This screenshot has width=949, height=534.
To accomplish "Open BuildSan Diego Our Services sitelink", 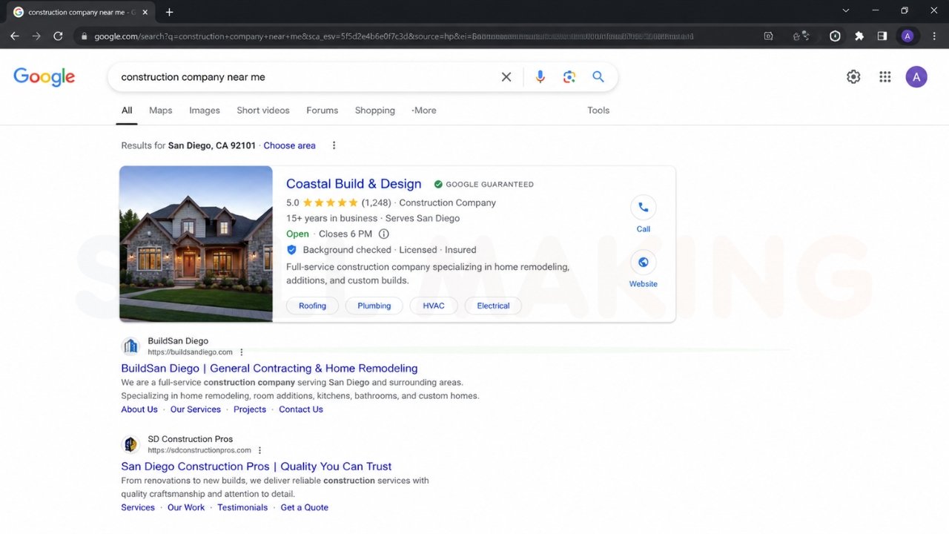I will (196, 409).
